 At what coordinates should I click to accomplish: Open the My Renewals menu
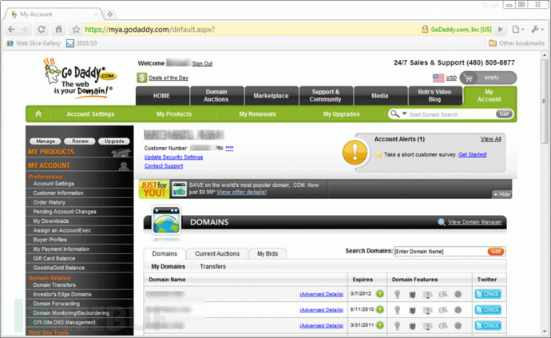(258, 114)
